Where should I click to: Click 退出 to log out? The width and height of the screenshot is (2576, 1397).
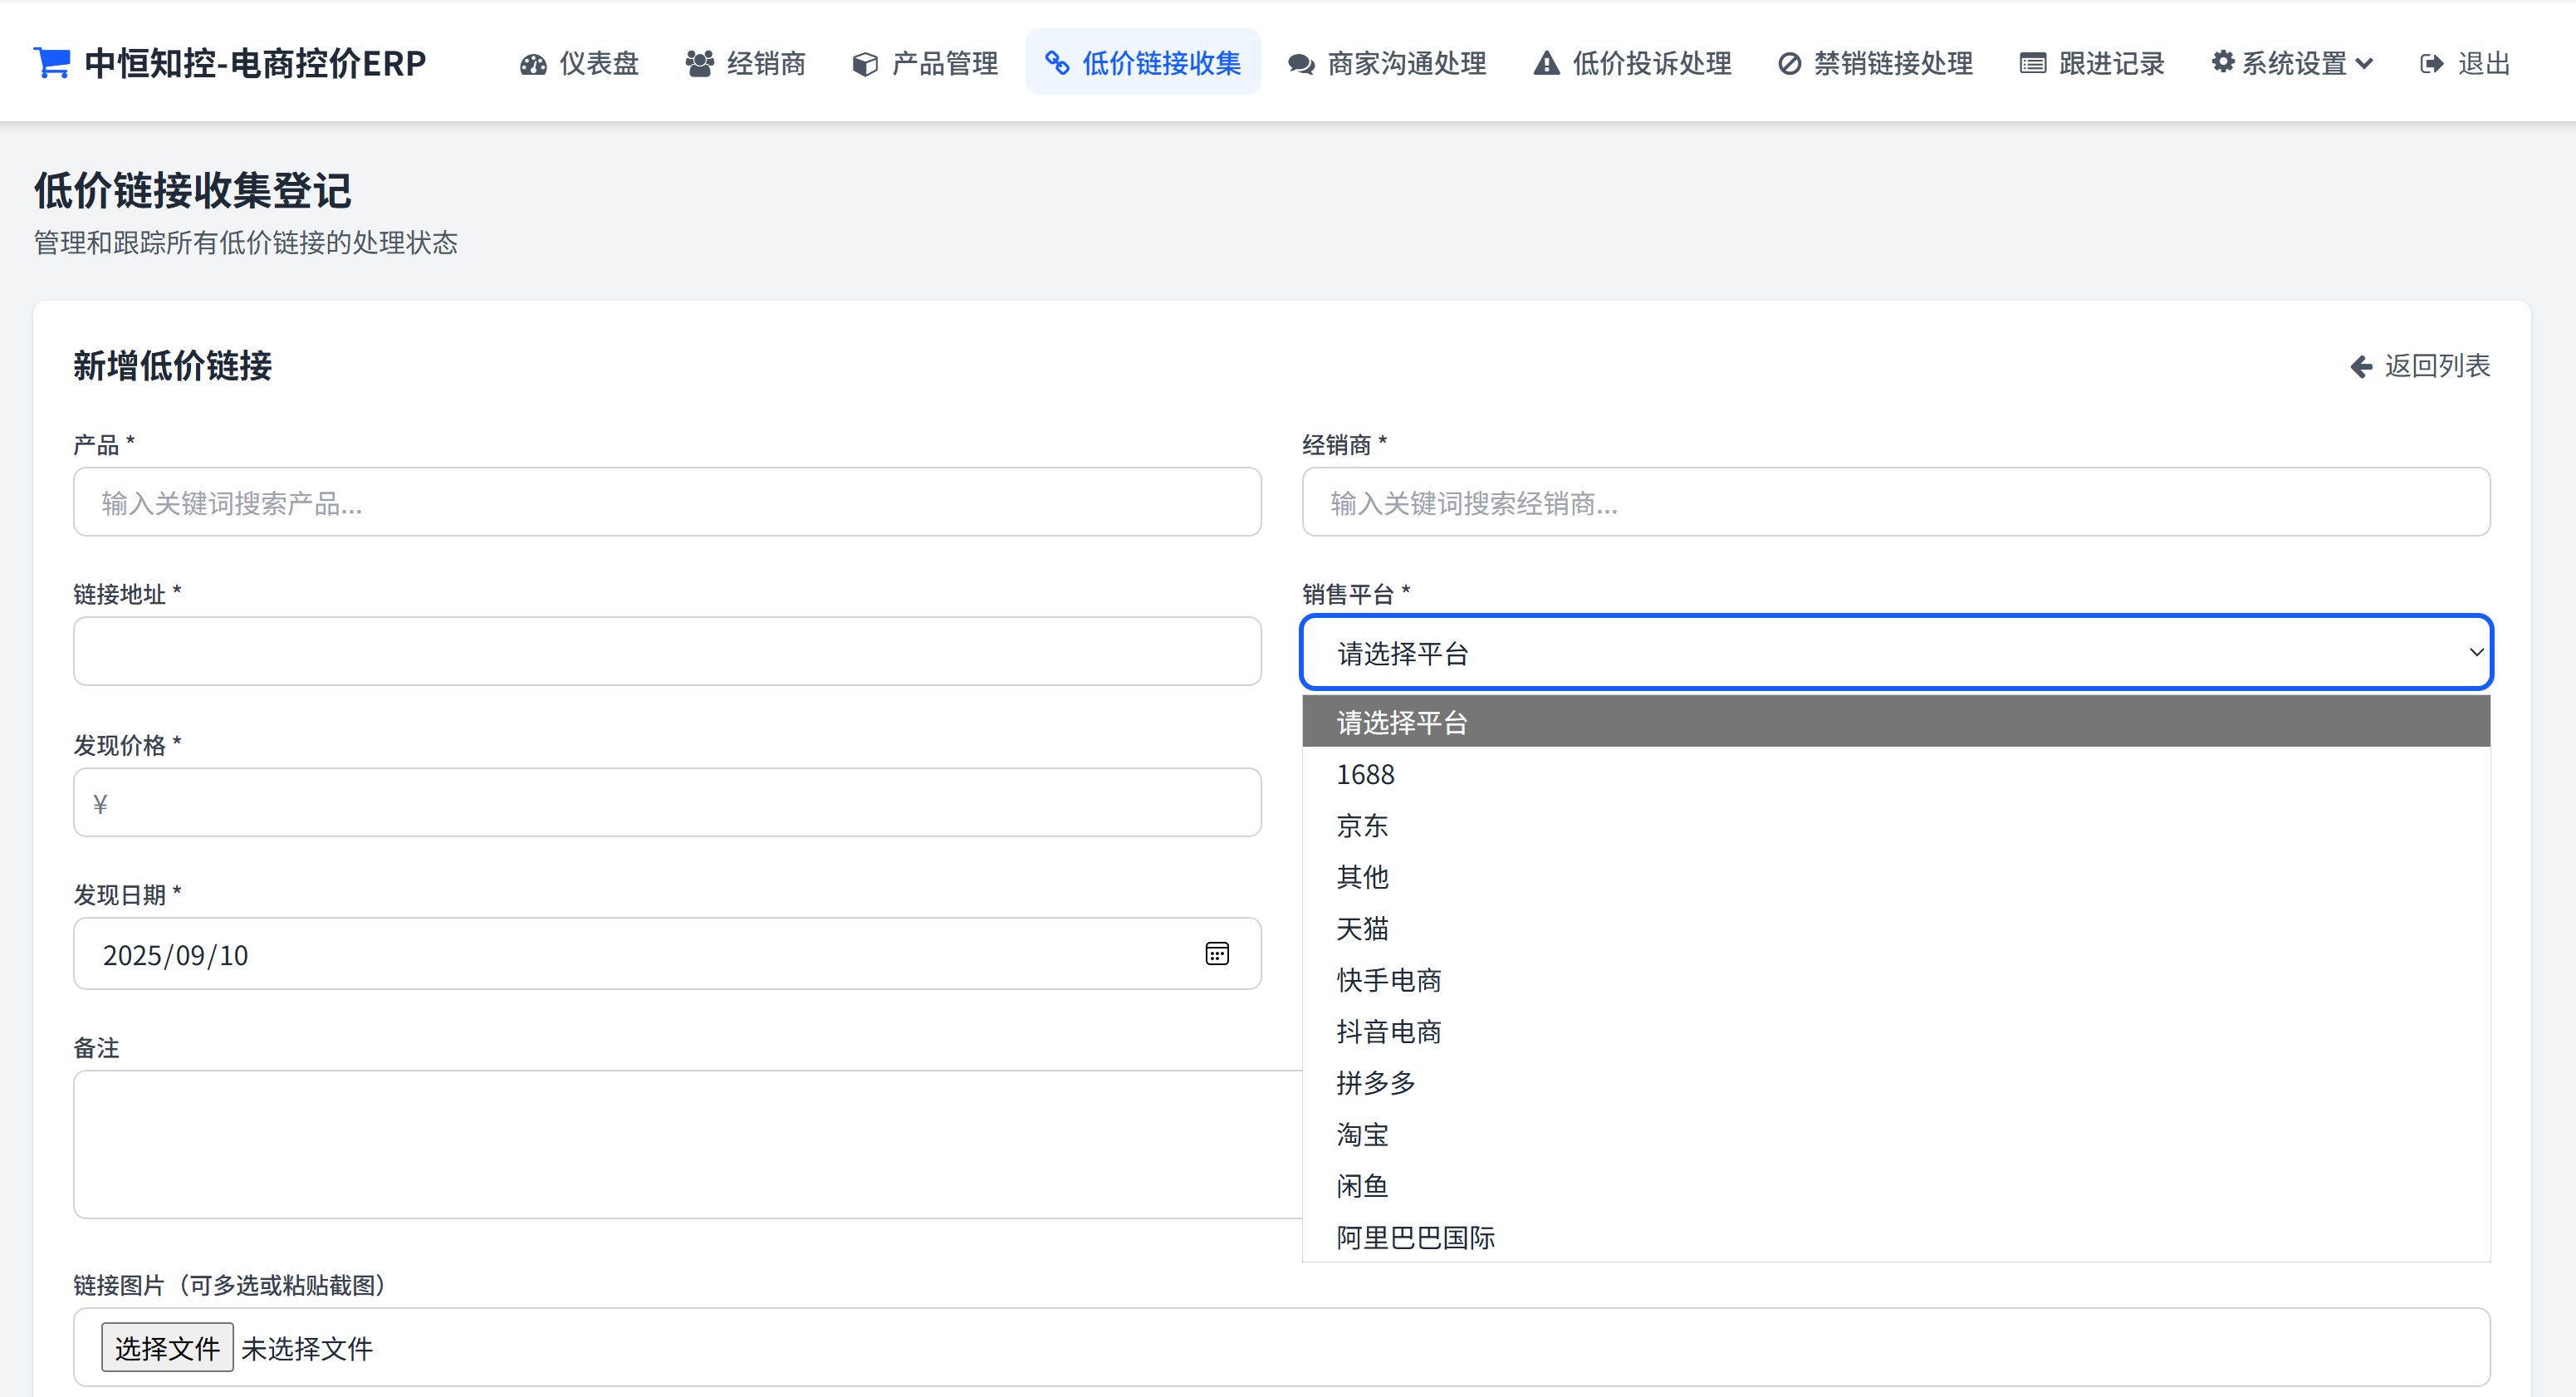coord(2465,63)
